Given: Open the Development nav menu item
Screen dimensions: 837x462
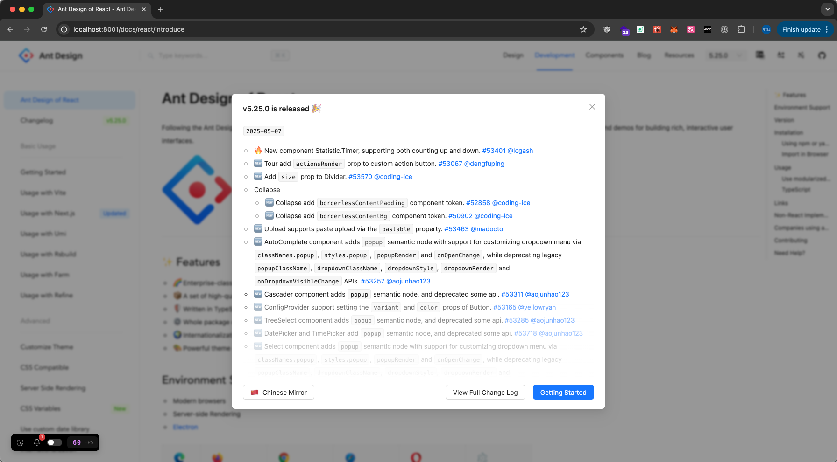Looking at the screenshot, I should coord(554,55).
